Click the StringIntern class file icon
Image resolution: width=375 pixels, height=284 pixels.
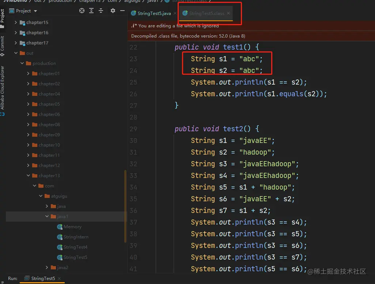click(60, 237)
